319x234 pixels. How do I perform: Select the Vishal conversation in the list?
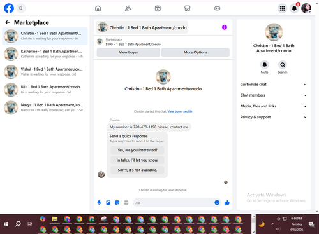click(x=45, y=72)
